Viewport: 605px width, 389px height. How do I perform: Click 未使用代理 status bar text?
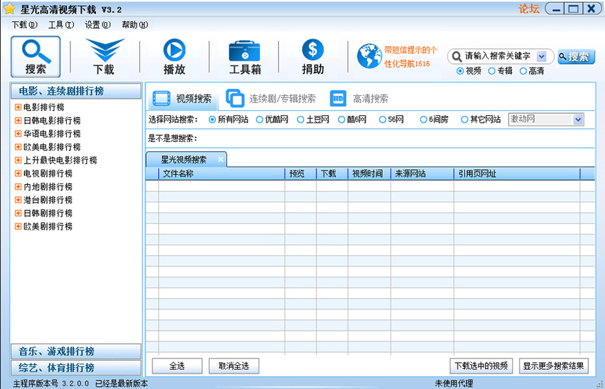tap(454, 383)
